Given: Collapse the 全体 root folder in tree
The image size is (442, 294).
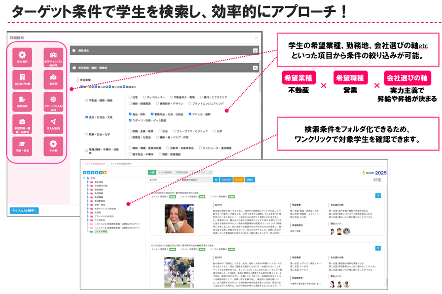Looking at the screenshot, I should [84, 178].
